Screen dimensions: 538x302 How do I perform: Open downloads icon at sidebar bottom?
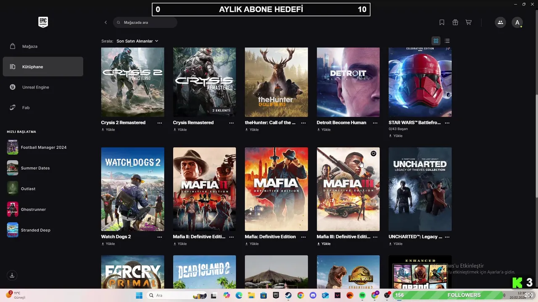[x=12, y=276]
